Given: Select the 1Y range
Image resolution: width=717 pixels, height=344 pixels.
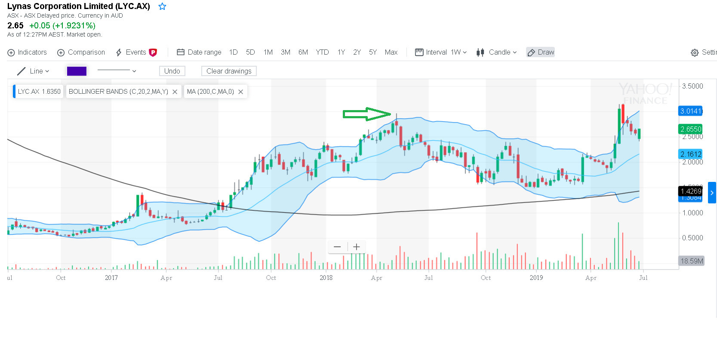Looking at the screenshot, I should pyautogui.click(x=341, y=52).
